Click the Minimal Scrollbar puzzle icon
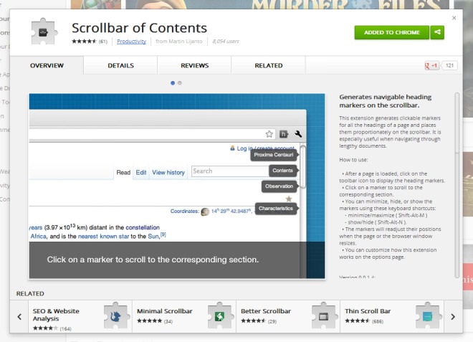The image size is (473, 342). point(219,315)
